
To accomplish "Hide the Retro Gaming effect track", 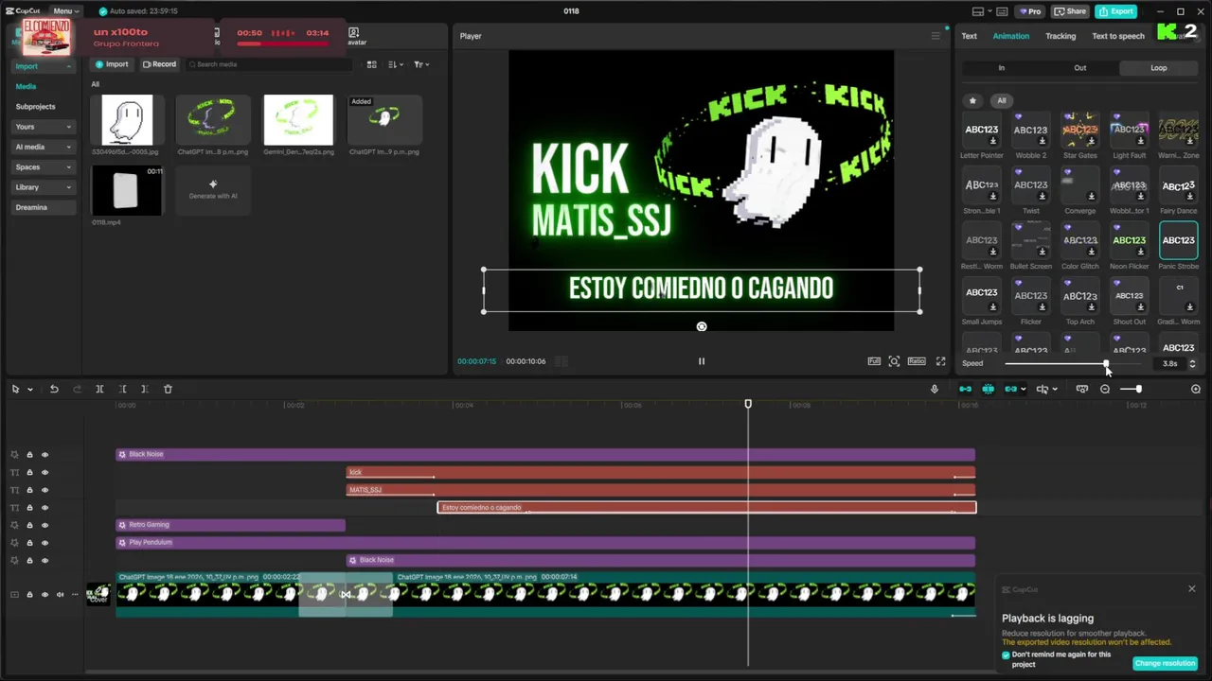I will pyautogui.click(x=45, y=525).
